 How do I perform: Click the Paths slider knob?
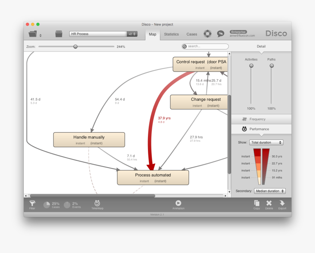coord(272,66)
